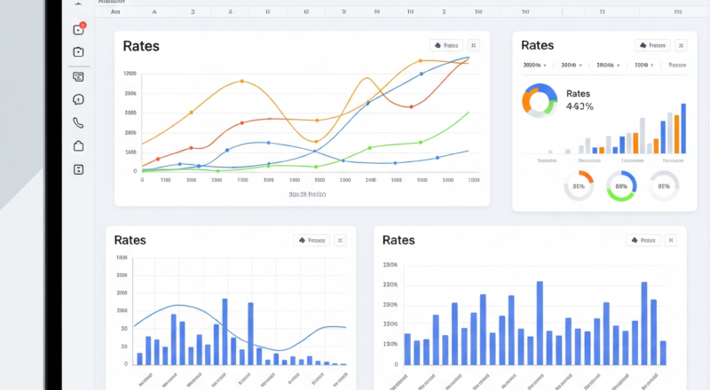Open the fourth filter dropdown in donut Rates card
Screen dimensions: 710x390
pyautogui.click(x=644, y=66)
